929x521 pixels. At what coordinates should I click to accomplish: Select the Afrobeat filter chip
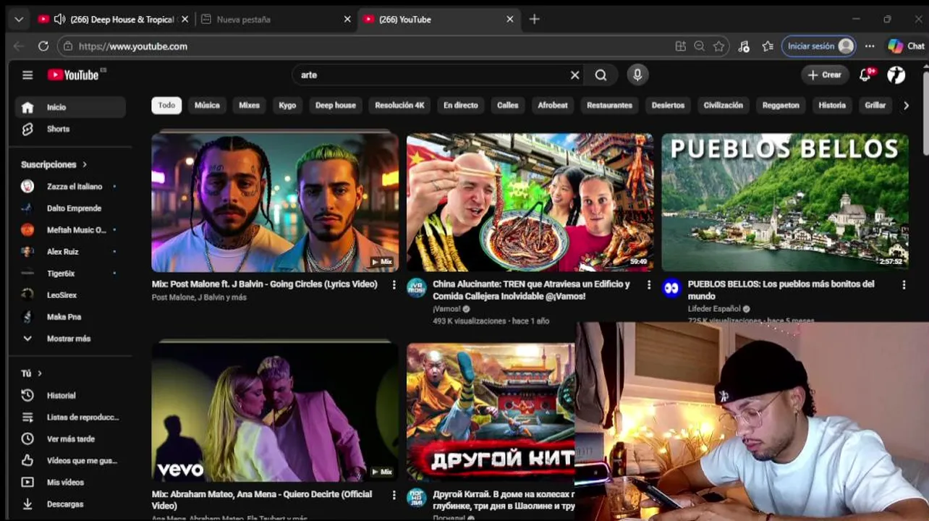553,106
